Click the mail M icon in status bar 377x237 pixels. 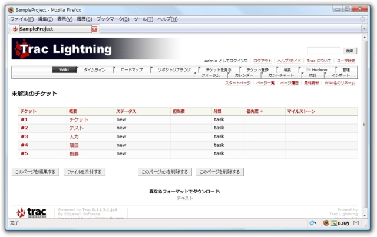click(356, 223)
